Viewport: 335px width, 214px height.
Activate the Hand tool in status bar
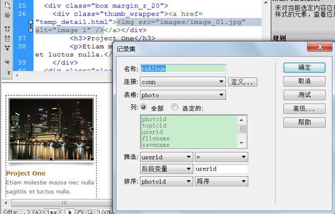pos(80,212)
